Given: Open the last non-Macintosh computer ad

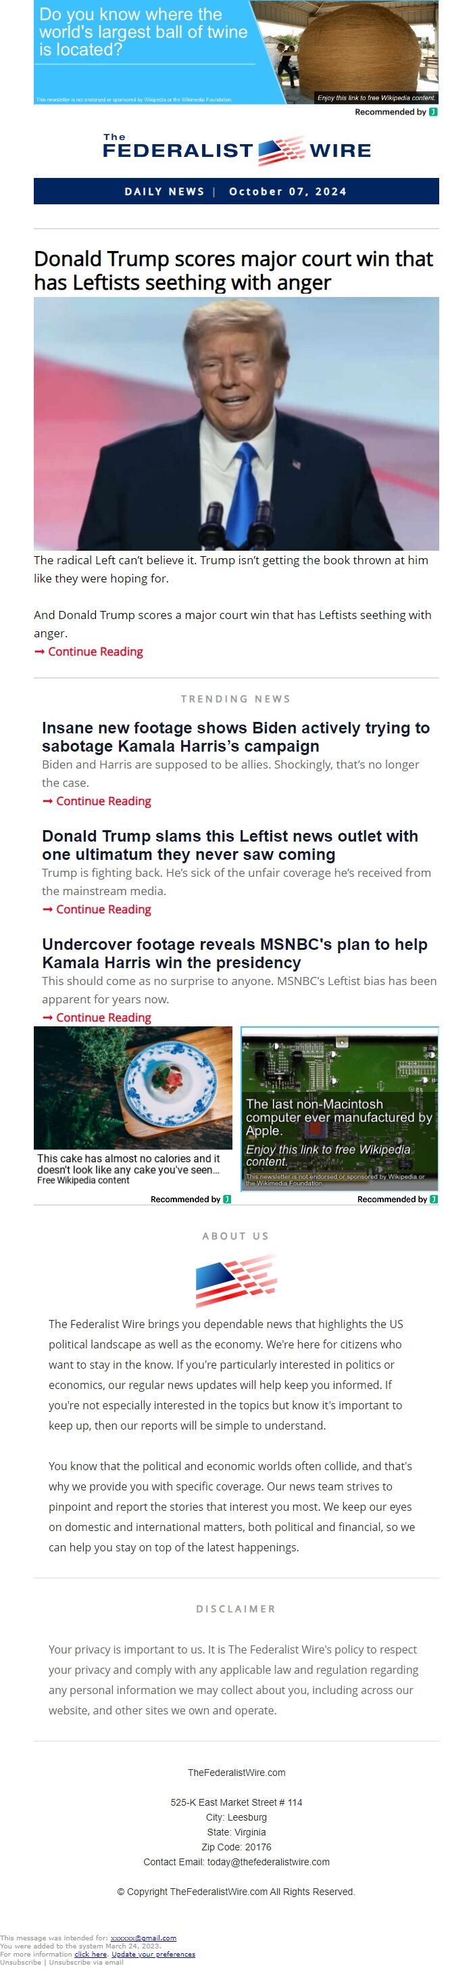Looking at the screenshot, I should (339, 1108).
